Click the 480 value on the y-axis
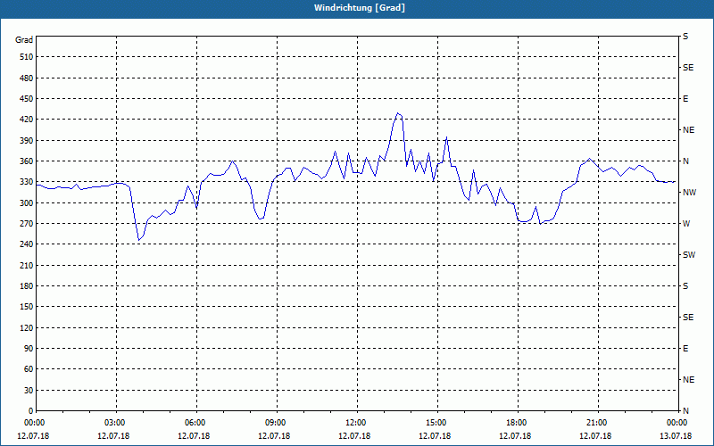 pyautogui.click(x=27, y=78)
